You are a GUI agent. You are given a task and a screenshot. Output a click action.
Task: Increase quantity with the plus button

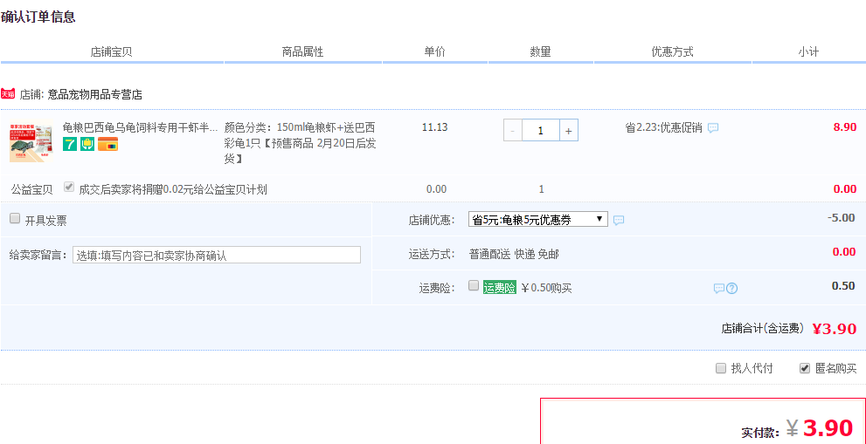coord(569,131)
